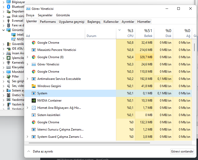This screenshot has width=198, height=160.
Task: Select the System process name text
Action: coord(42,93)
